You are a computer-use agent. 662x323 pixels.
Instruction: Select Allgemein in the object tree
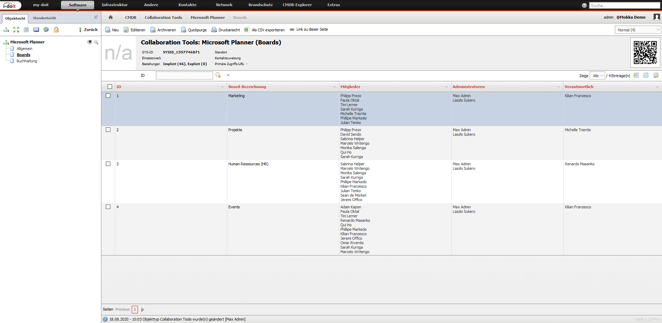[24, 49]
